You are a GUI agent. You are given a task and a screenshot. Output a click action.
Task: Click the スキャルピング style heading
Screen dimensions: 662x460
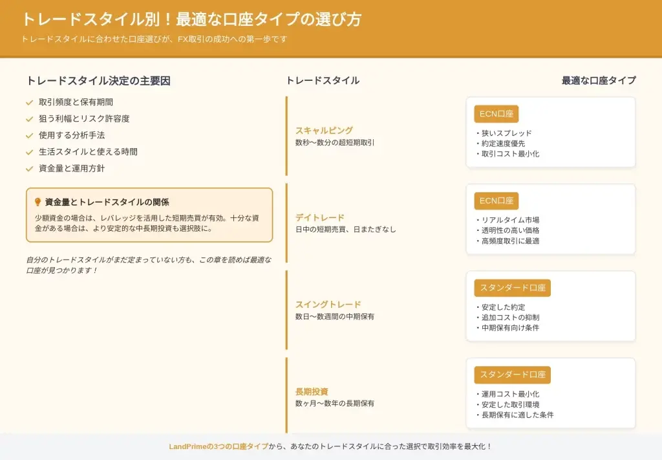point(324,130)
